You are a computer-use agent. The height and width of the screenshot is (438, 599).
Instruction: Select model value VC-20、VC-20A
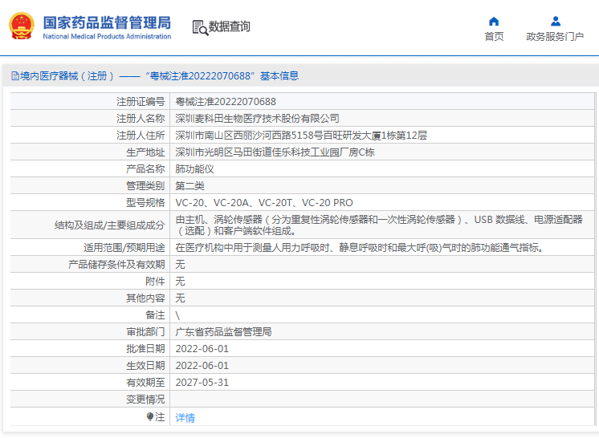click(264, 203)
